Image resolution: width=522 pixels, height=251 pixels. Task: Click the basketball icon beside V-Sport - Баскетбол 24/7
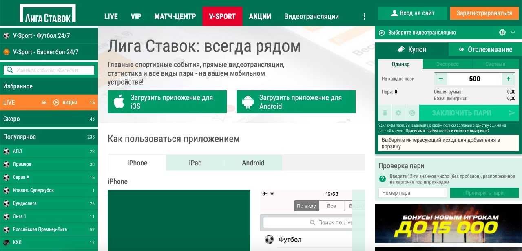point(7,52)
